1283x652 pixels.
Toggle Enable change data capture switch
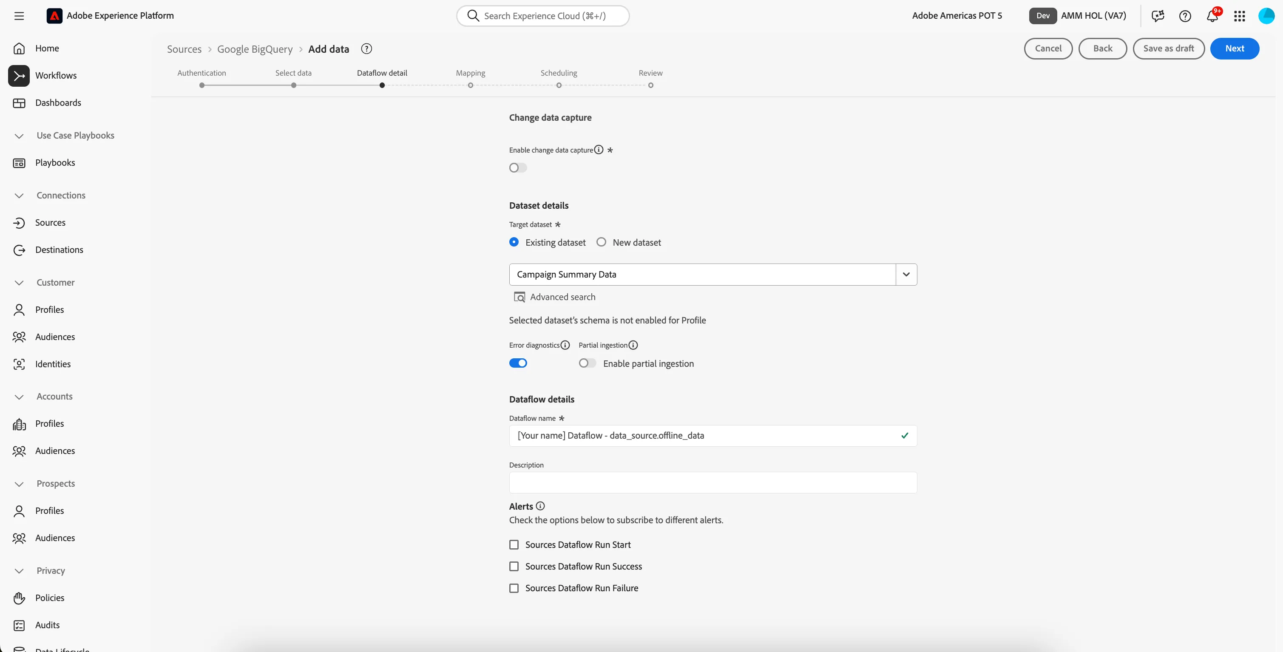[518, 168]
